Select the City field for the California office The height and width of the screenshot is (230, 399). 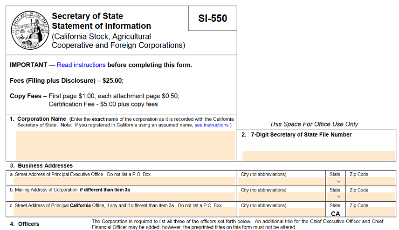(281, 212)
